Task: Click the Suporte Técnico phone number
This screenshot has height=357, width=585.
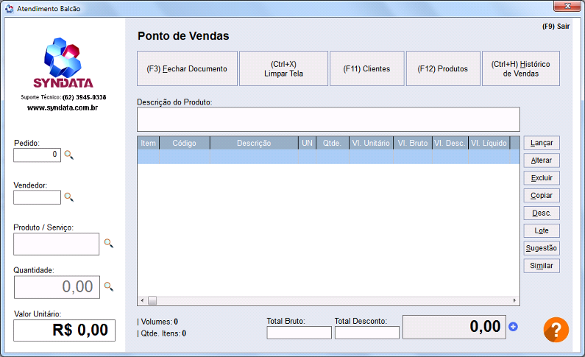Action: coord(85,97)
